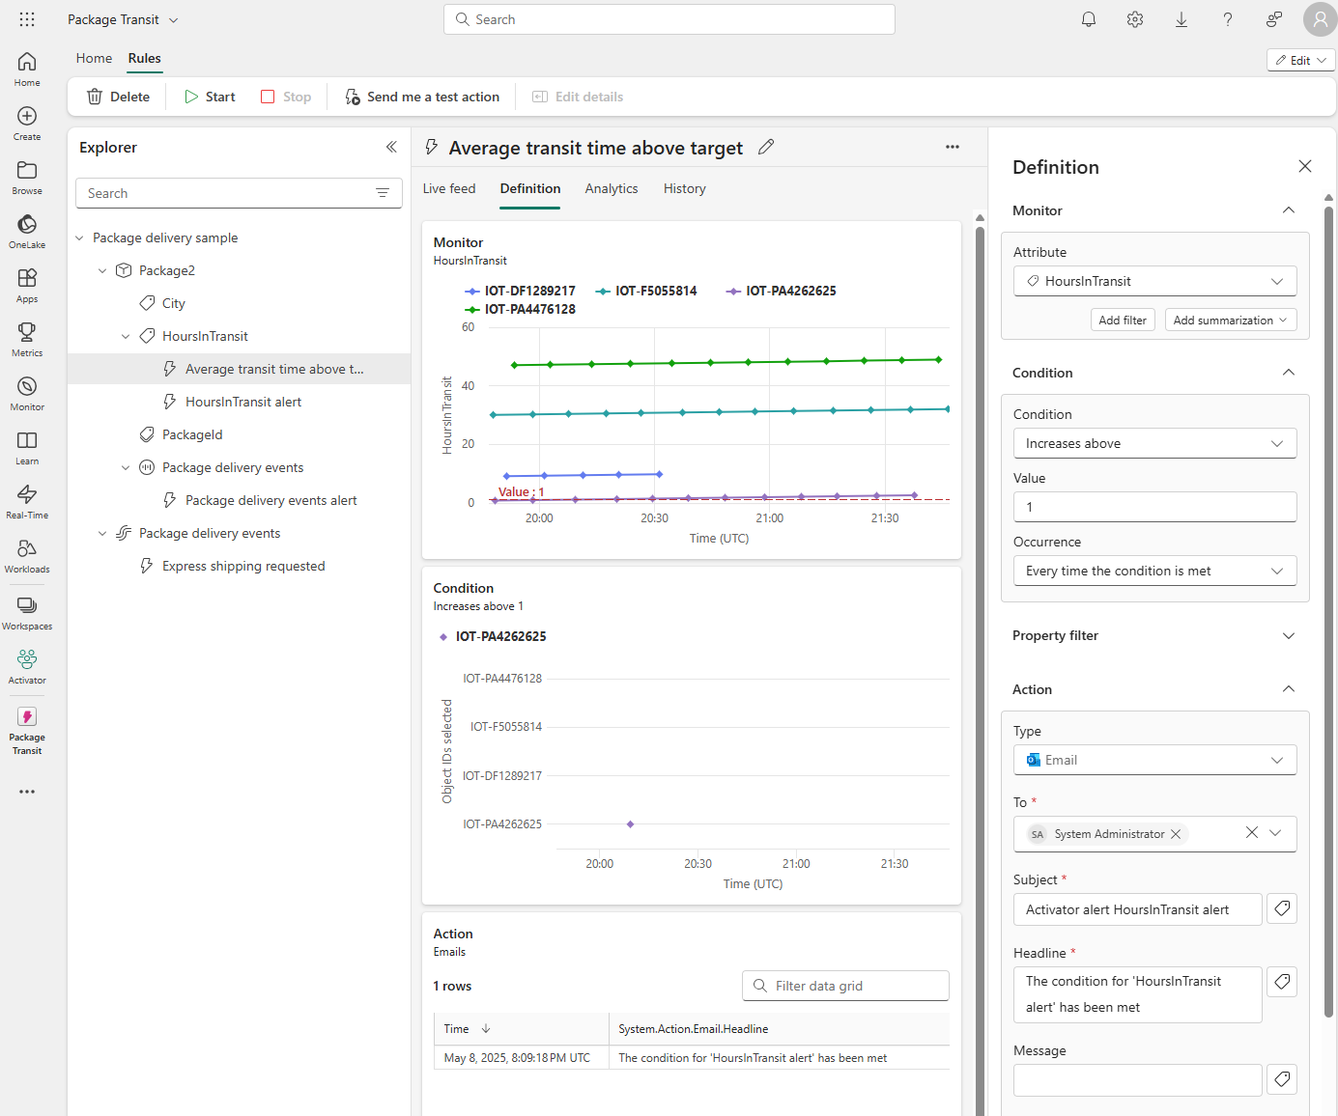Click the notifications bell icon
The height and width of the screenshot is (1116, 1338).
click(x=1089, y=19)
